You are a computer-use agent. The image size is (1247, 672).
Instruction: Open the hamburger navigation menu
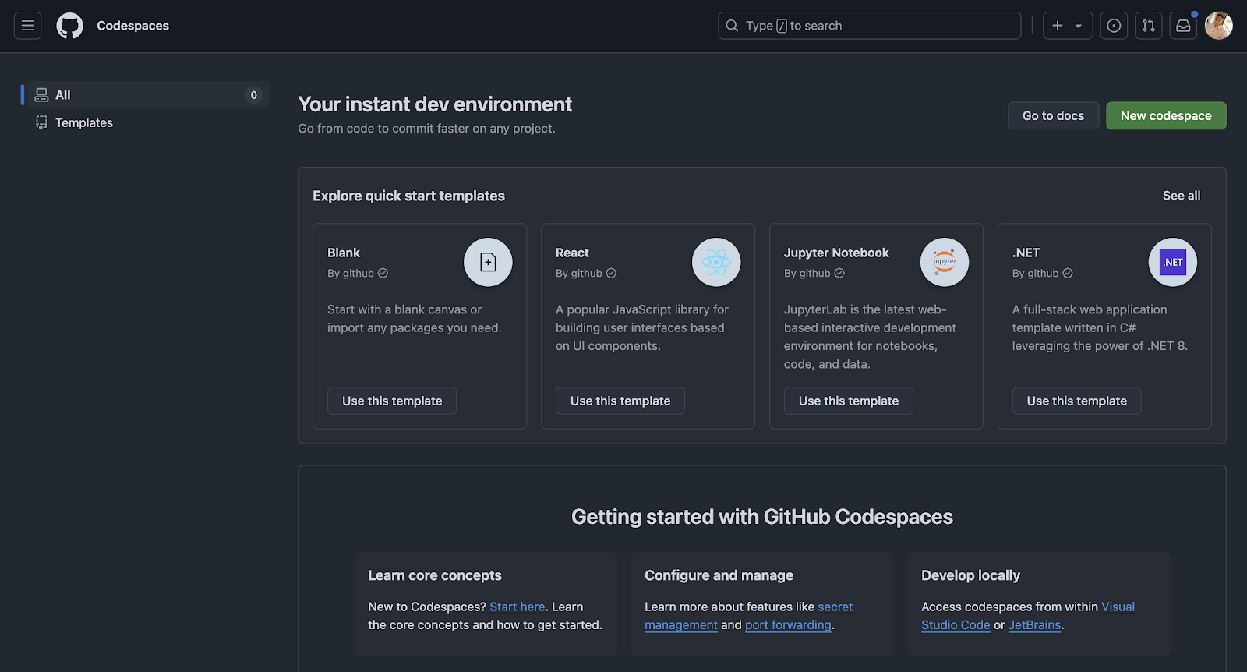pos(27,26)
